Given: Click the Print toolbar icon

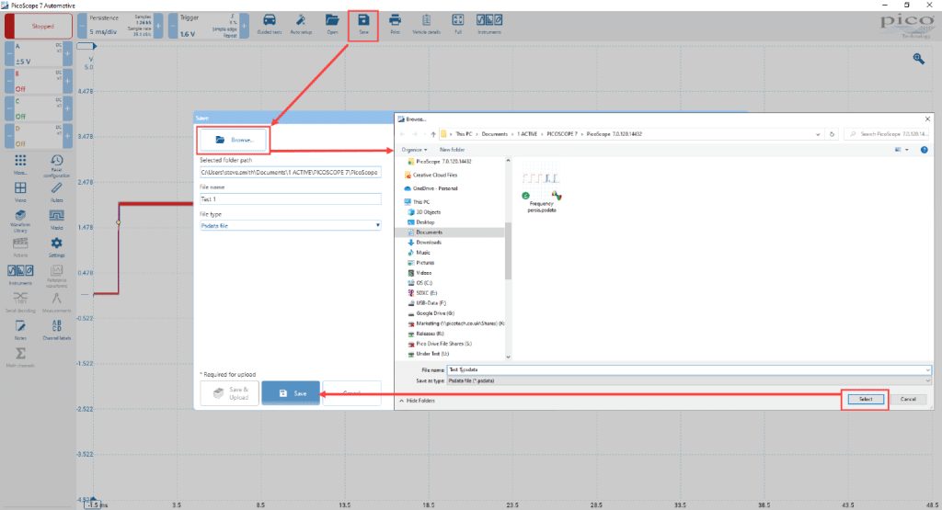Looking at the screenshot, I should [x=395, y=24].
